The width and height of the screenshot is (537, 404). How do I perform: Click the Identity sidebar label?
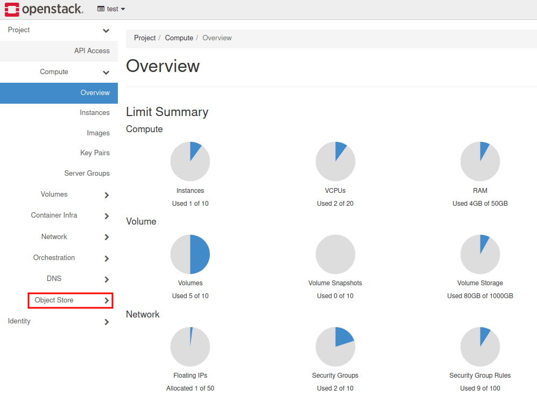19,321
